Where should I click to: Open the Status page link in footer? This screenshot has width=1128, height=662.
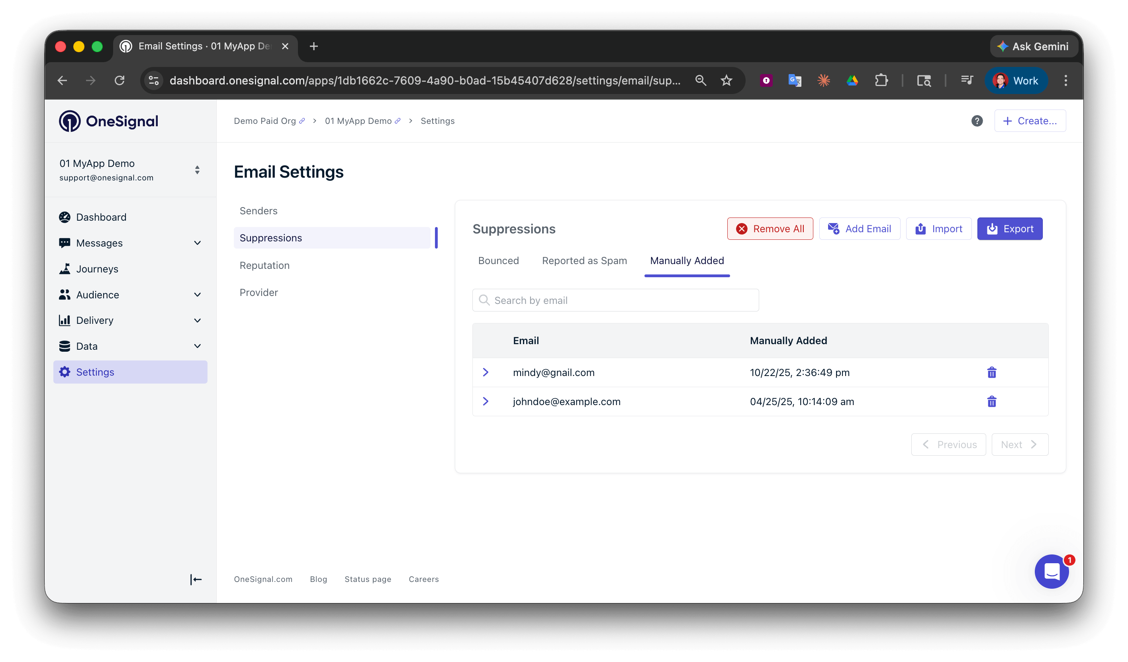(x=368, y=579)
